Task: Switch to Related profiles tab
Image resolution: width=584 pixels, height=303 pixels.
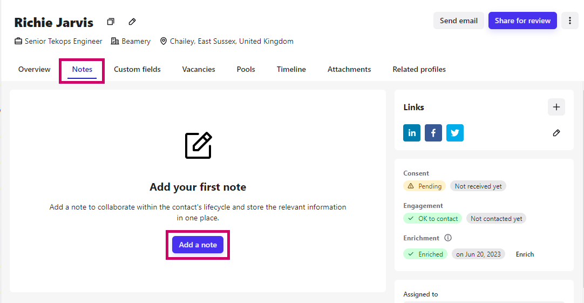Action: point(419,69)
